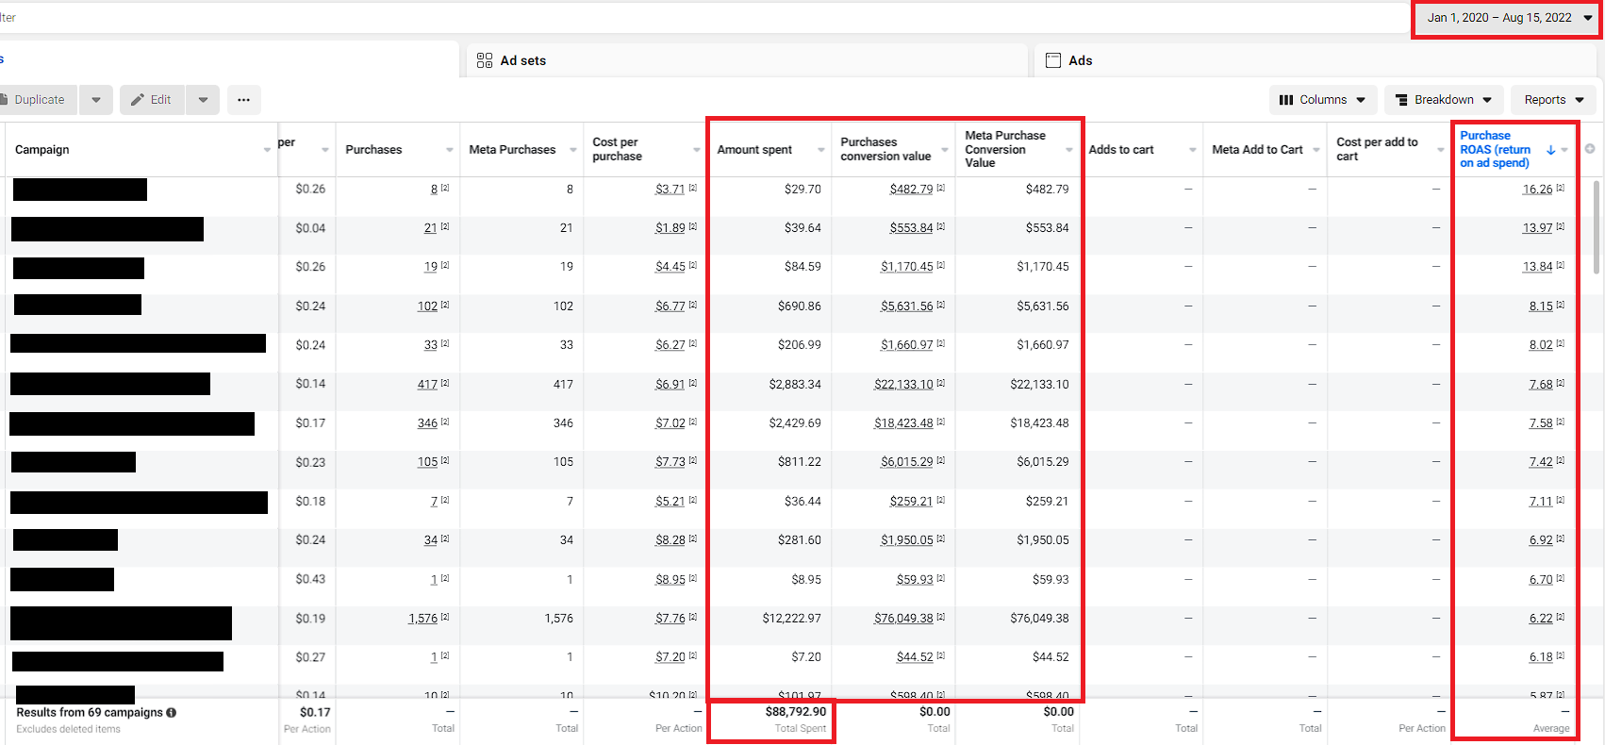
Task: Click the info icon beside Results from 69 campaigns
Action: click(x=172, y=713)
